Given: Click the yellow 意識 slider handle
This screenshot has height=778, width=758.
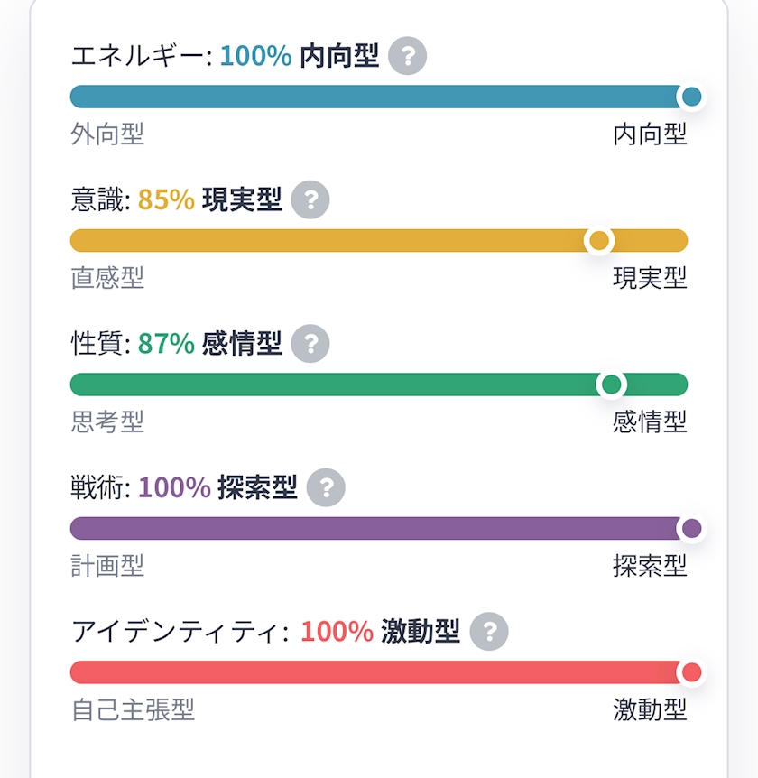Looking at the screenshot, I should tap(599, 241).
